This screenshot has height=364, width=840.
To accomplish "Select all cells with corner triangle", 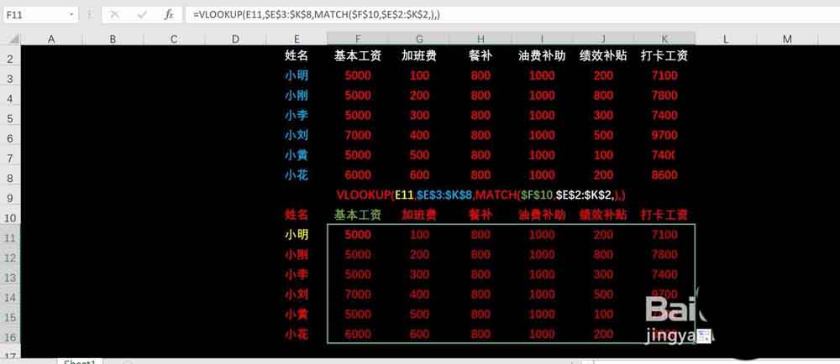I will point(13,39).
